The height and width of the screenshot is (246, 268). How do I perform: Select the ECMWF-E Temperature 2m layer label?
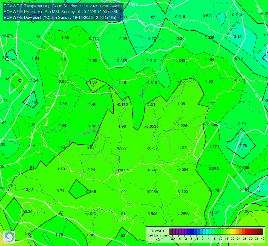pos(63,6)
